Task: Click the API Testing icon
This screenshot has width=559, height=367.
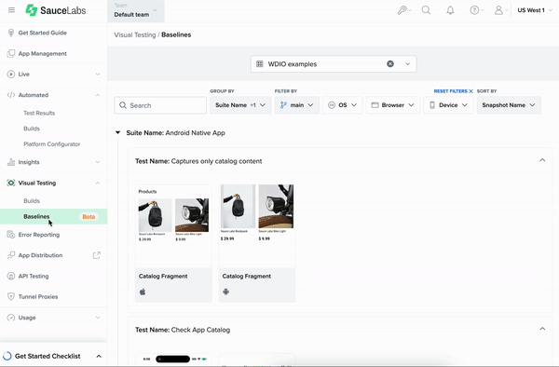Action: click(11, 276)
